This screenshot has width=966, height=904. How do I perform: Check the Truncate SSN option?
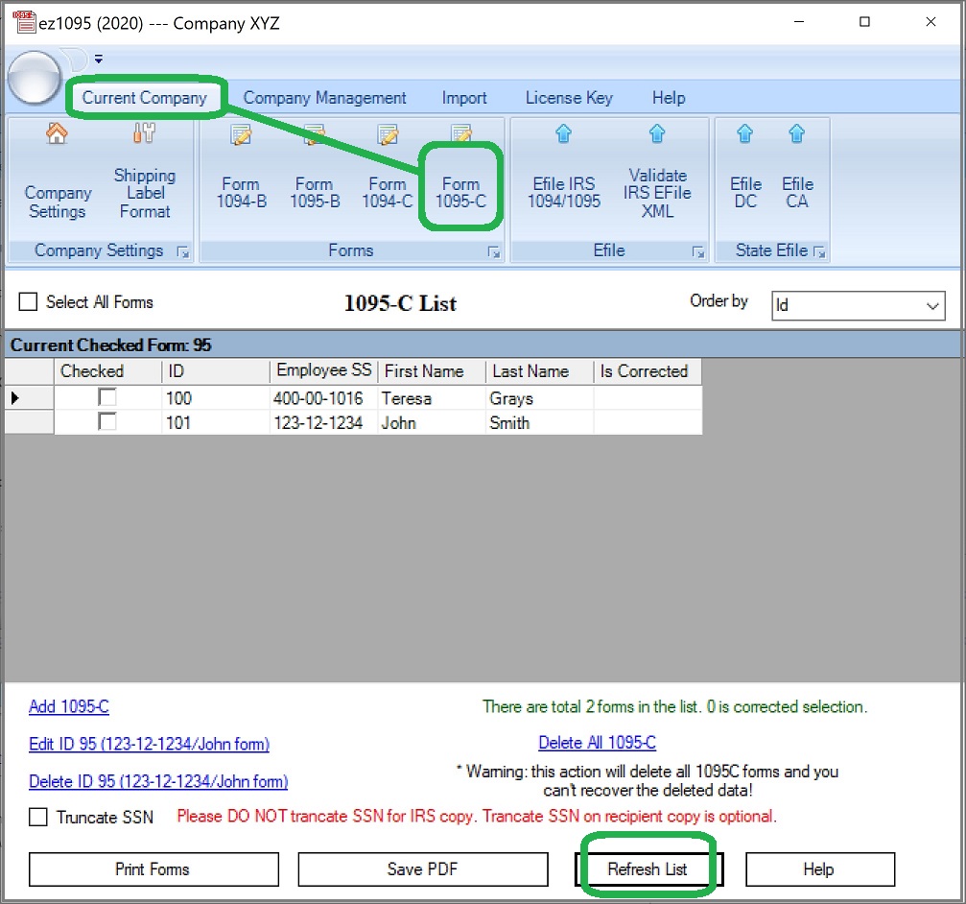(39, 818)
